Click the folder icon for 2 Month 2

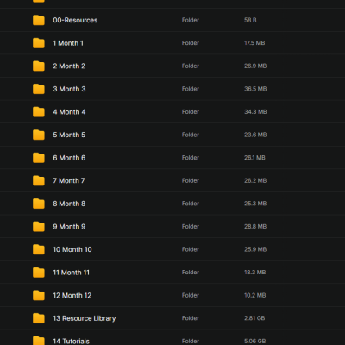(39, 66)
